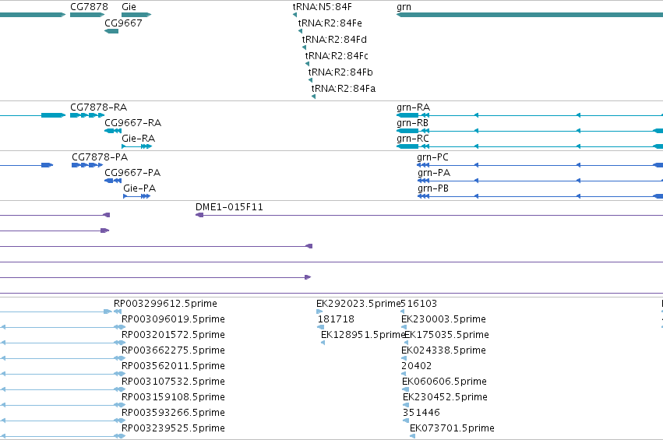Select the grn-RC transcript label
Viewport: 663px width, 440px height.
coord(413,139)
